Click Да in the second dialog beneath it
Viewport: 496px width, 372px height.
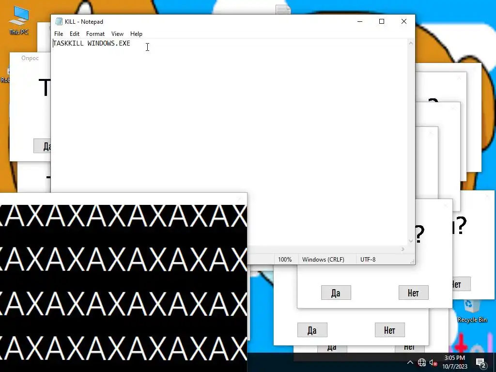tap(312, 330)
